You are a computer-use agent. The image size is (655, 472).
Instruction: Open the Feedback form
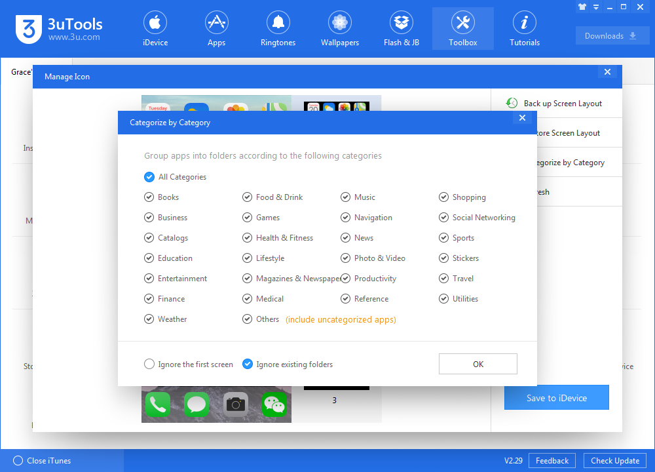tap(552, 460)
